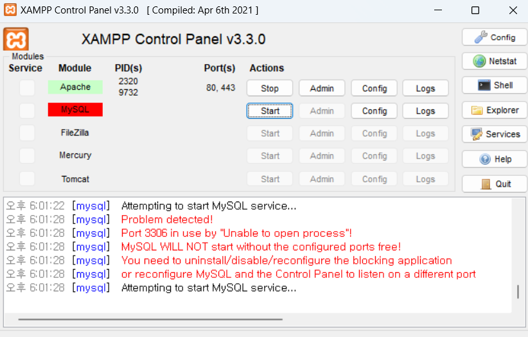Open the main Config button with wrench icon

pyautogui.click(x=495, y=37)
